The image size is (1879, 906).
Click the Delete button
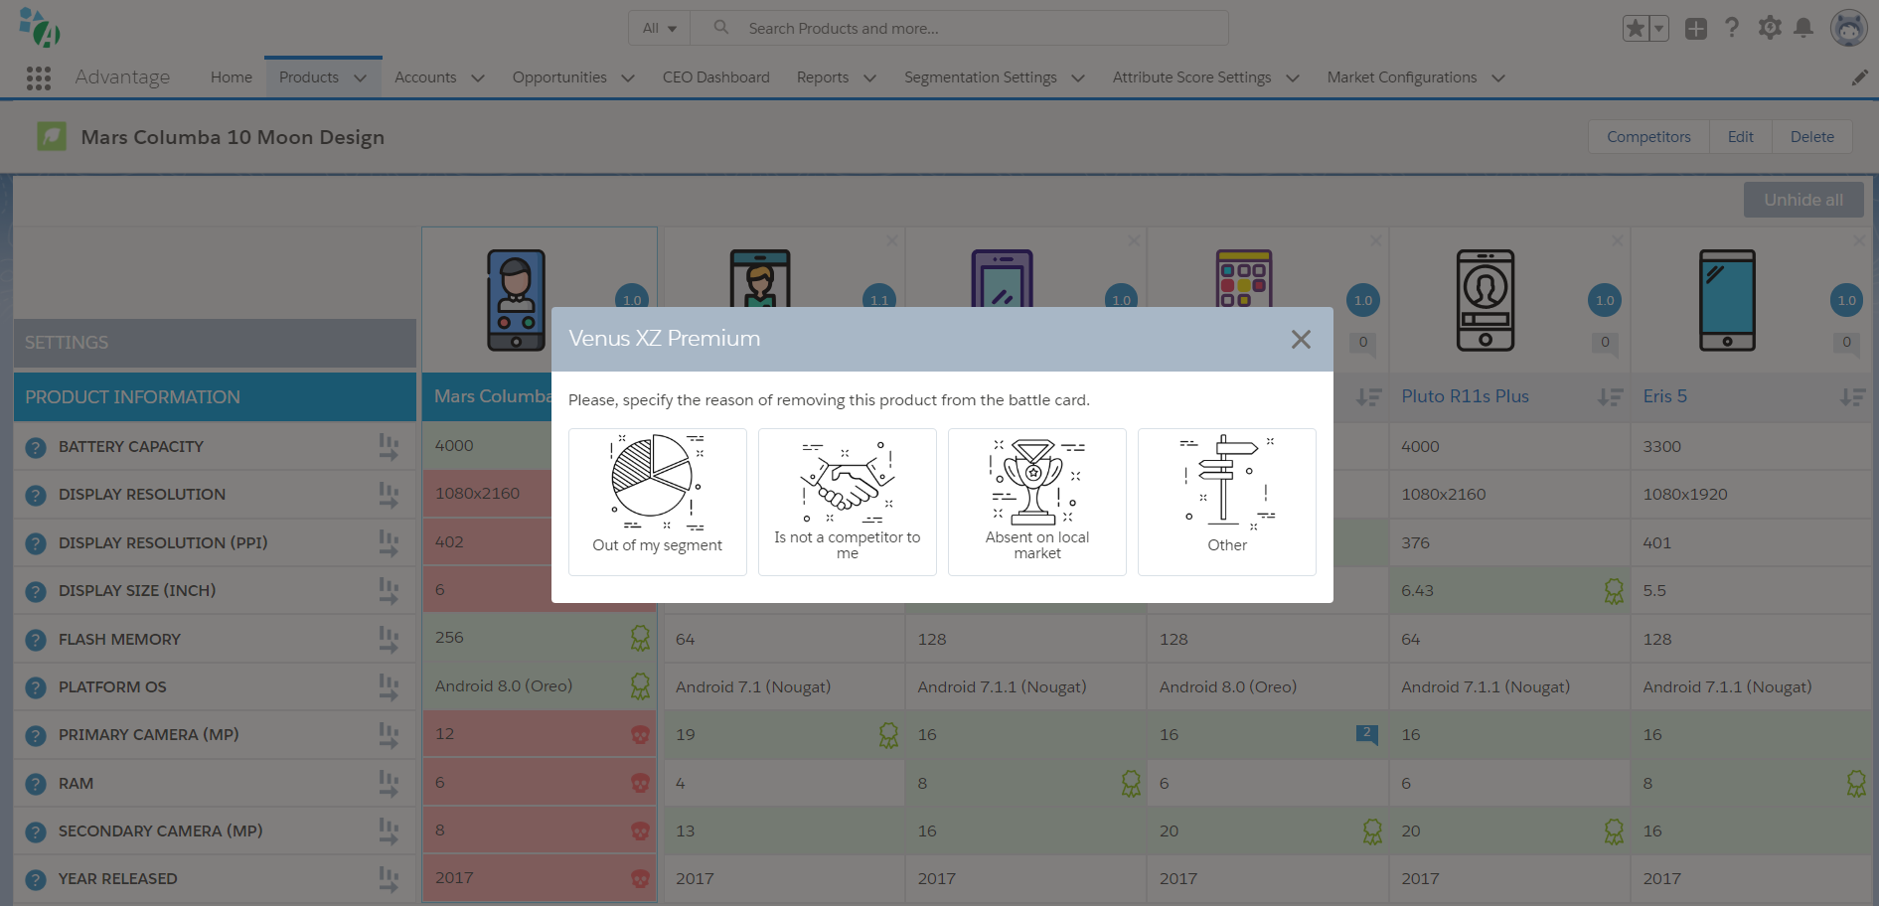point(1811,137)
